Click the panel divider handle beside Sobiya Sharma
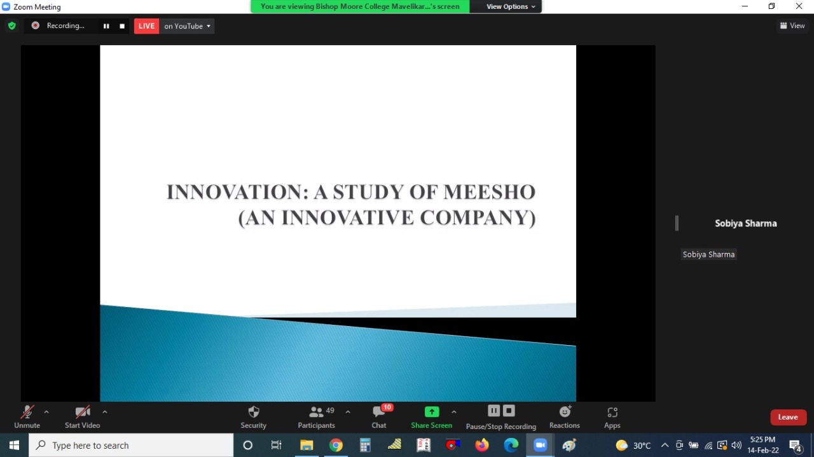Screen dimensions: 814x457 coord(677,223)
